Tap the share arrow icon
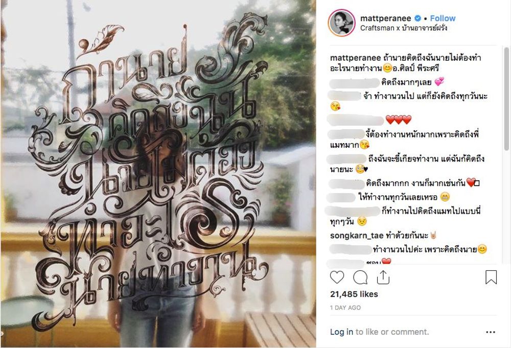The width and height of the screenshot is (511, 348). [383, 277]
